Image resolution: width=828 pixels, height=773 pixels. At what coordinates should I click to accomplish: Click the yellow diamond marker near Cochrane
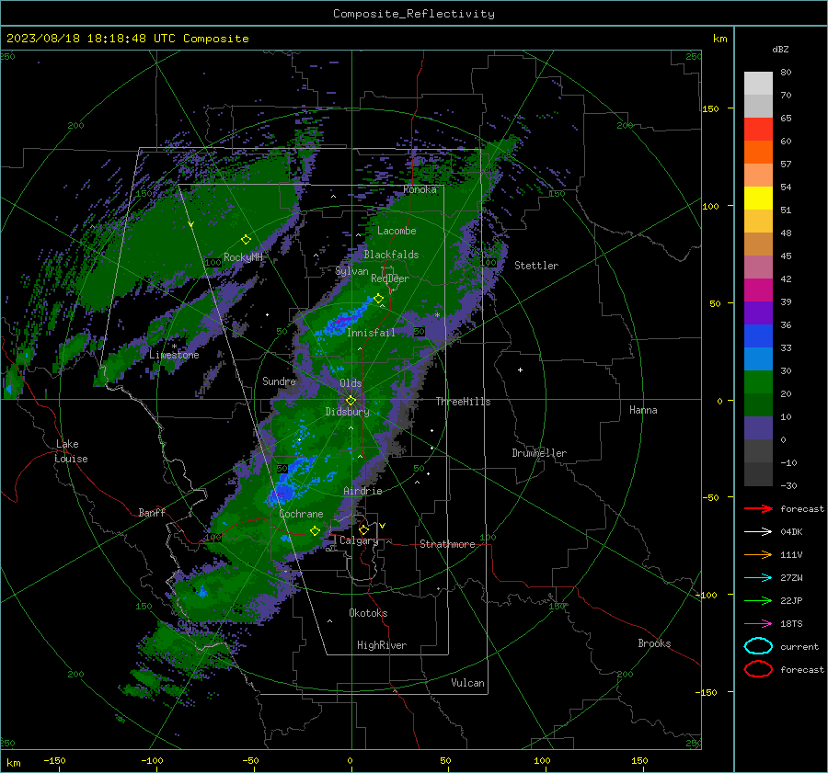316,530
